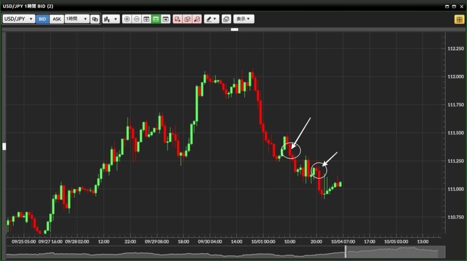The image size is (467, 261).
Task: Click the 111.000 price axis label
Action: point(456,189)
